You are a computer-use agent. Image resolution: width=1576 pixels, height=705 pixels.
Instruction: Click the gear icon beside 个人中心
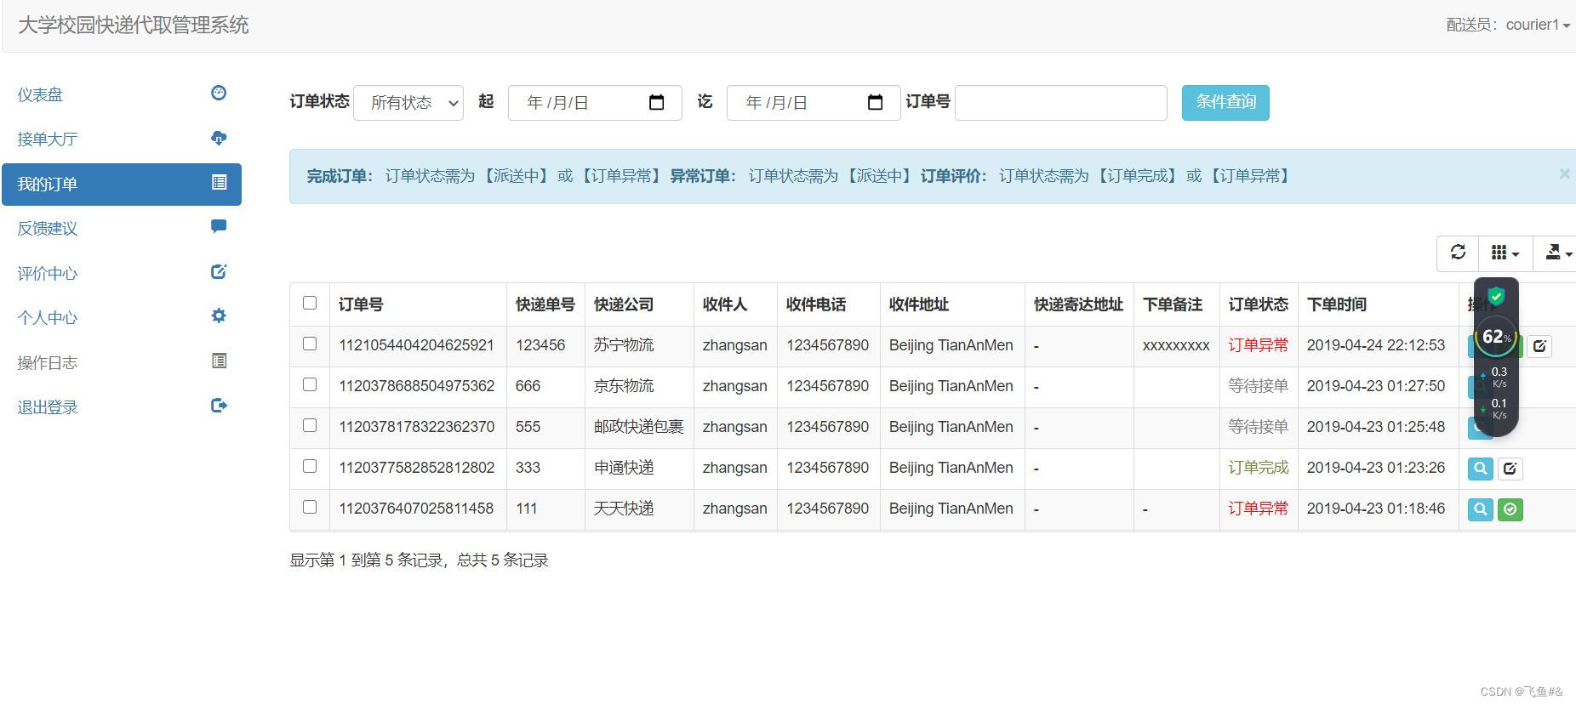(x=219, y=316)
